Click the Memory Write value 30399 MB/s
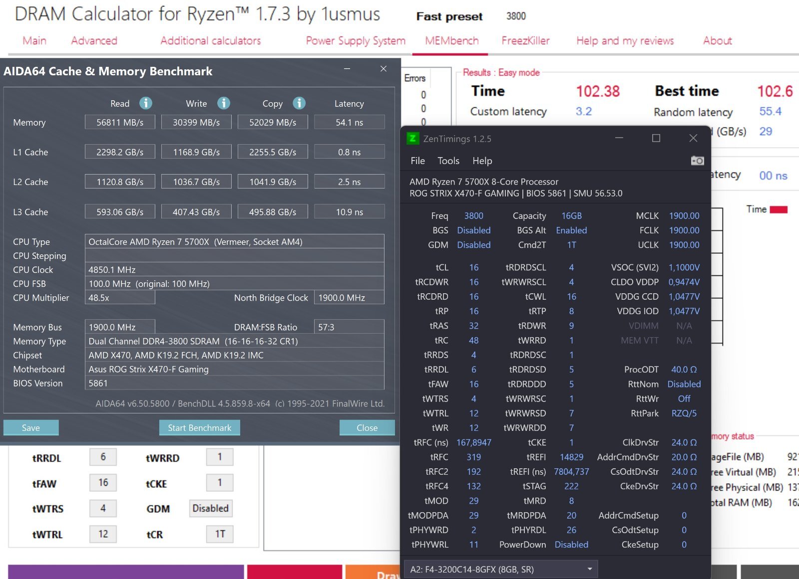Screen dimensions: 799x579 point(196,122)
